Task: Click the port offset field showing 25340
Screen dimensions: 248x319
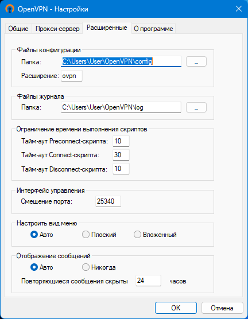Action: pos(108,201)
